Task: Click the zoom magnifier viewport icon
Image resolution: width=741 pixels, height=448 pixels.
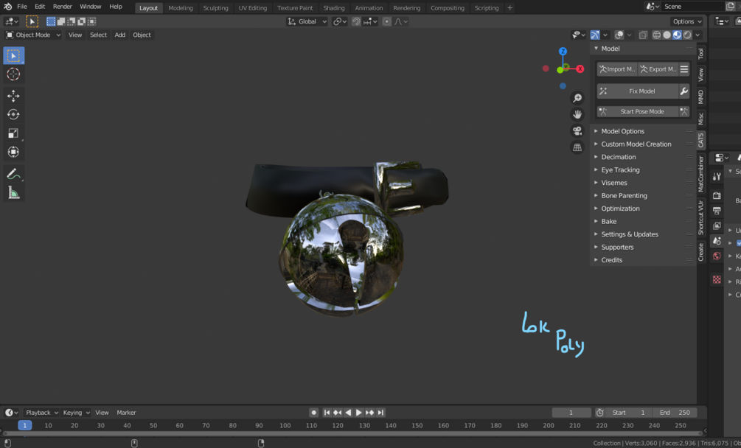Action: (x=577, y=98)
